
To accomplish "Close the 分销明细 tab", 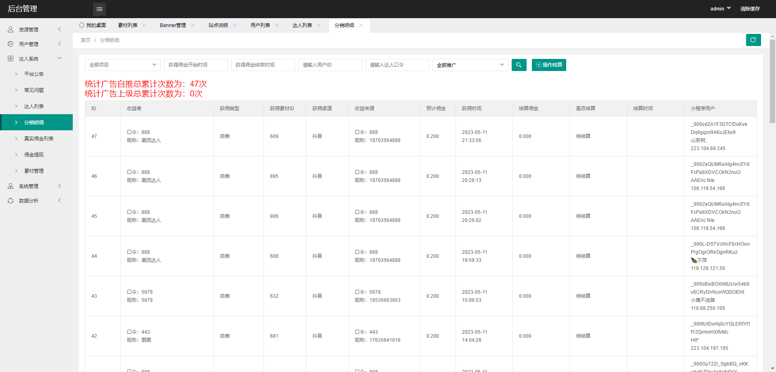I will tap(361, 25).
